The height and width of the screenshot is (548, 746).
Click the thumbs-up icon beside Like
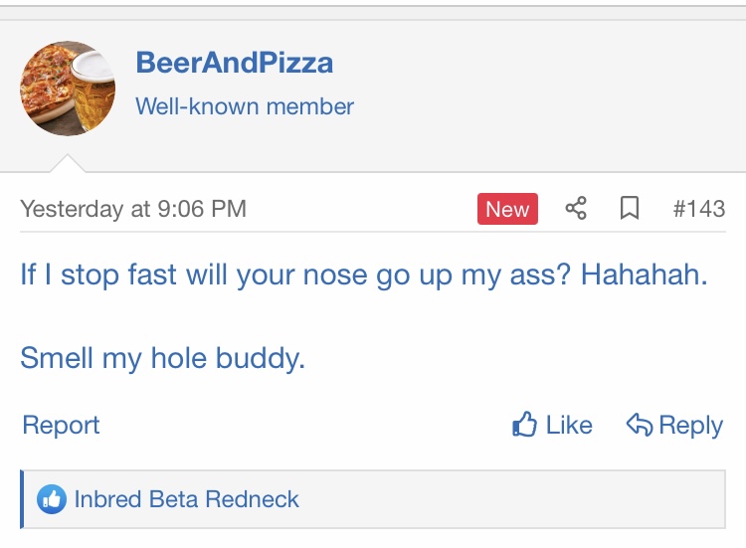pyautogui.click(x=524, y=425)
